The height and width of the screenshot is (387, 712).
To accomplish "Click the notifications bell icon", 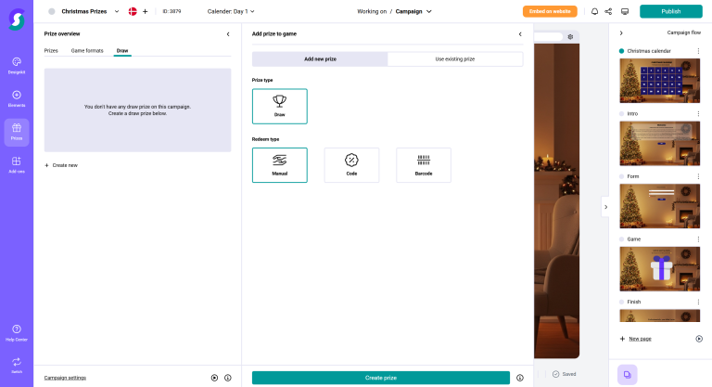I will point(594,11).
